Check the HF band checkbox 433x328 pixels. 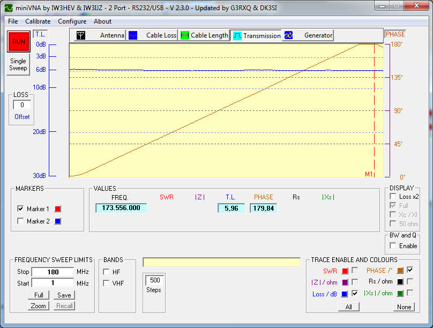tap(106, 272)
